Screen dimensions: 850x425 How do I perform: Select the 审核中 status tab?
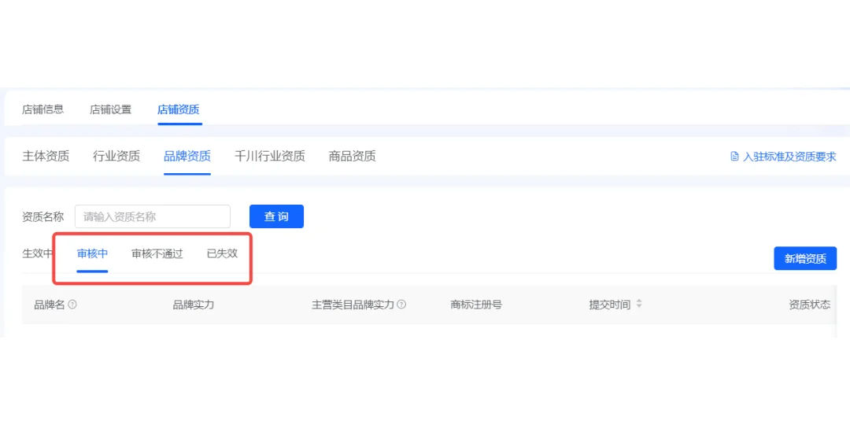[x=92, y=253]
